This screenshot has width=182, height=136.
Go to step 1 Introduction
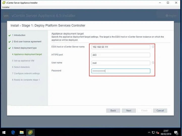point(19,35)
